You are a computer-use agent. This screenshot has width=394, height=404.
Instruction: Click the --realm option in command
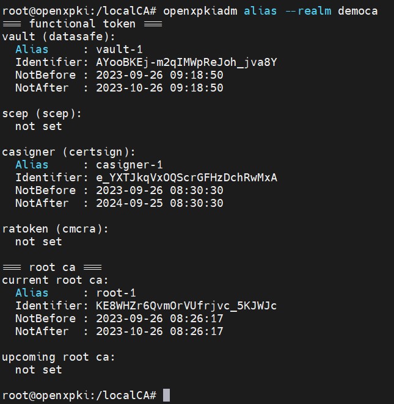308,12
